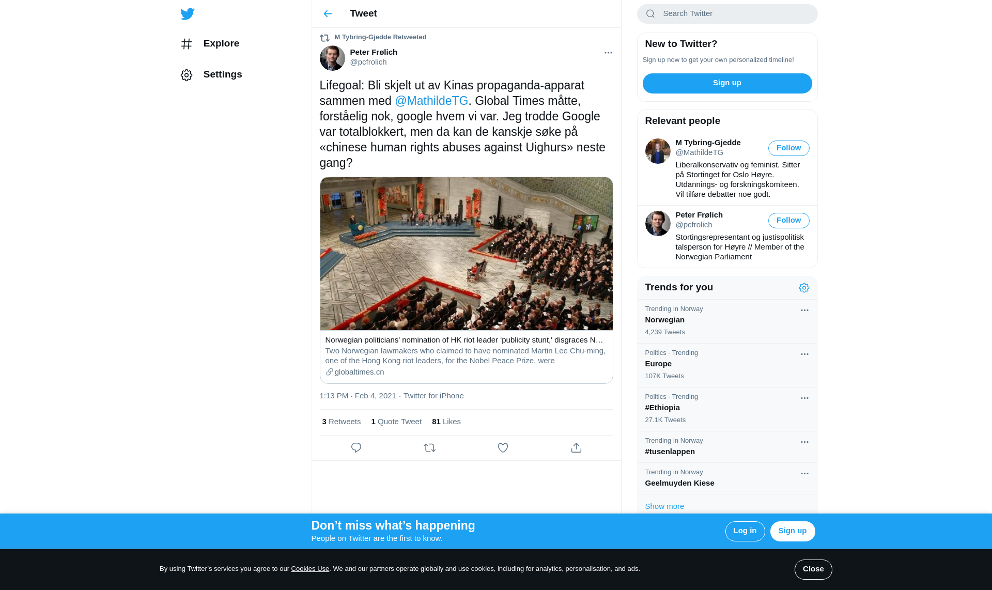992x590 pixels.
Task: Open M Tybring-Gjedde's avatar in Relevant people
Action: click(658, 151)
